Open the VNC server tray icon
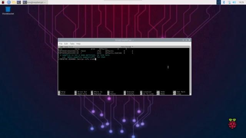 tap(219, 2)
